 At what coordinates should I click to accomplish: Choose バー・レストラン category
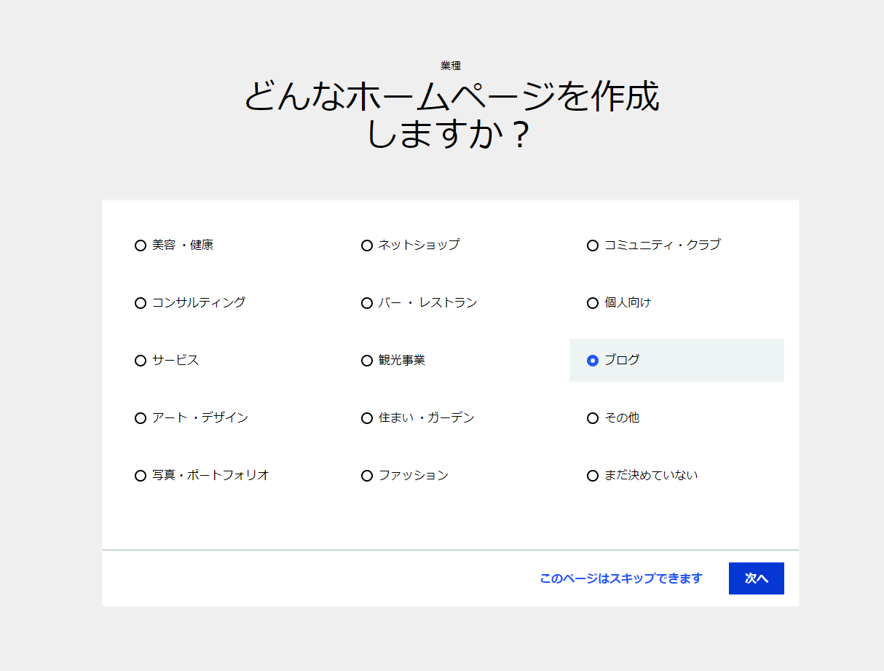(x=367, y=303)
